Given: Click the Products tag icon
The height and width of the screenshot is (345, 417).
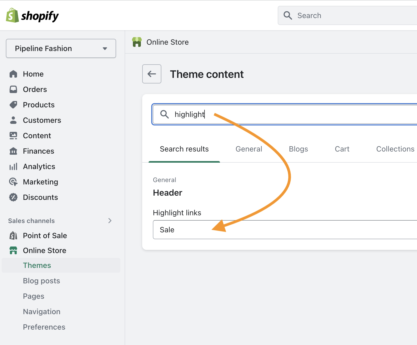Looking at the screenshot, I should click(13, 105).
